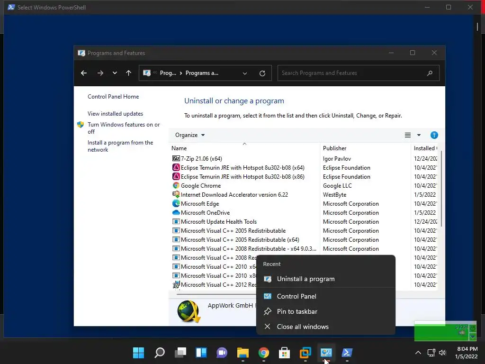485x364 pixels.
Task: Click the 7-Zip program icon
Action: click(176, 158)
